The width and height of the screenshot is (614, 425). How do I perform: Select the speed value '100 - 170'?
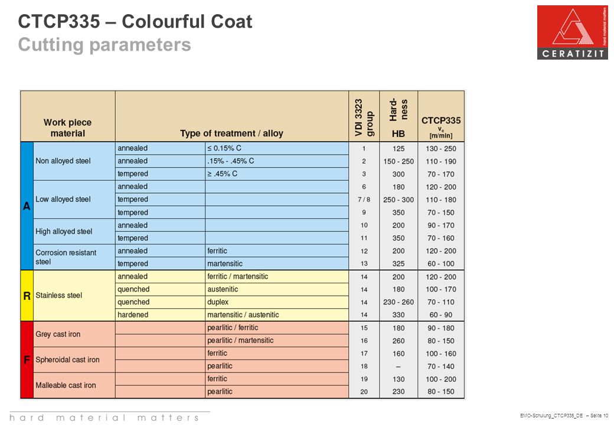(441, 289)
